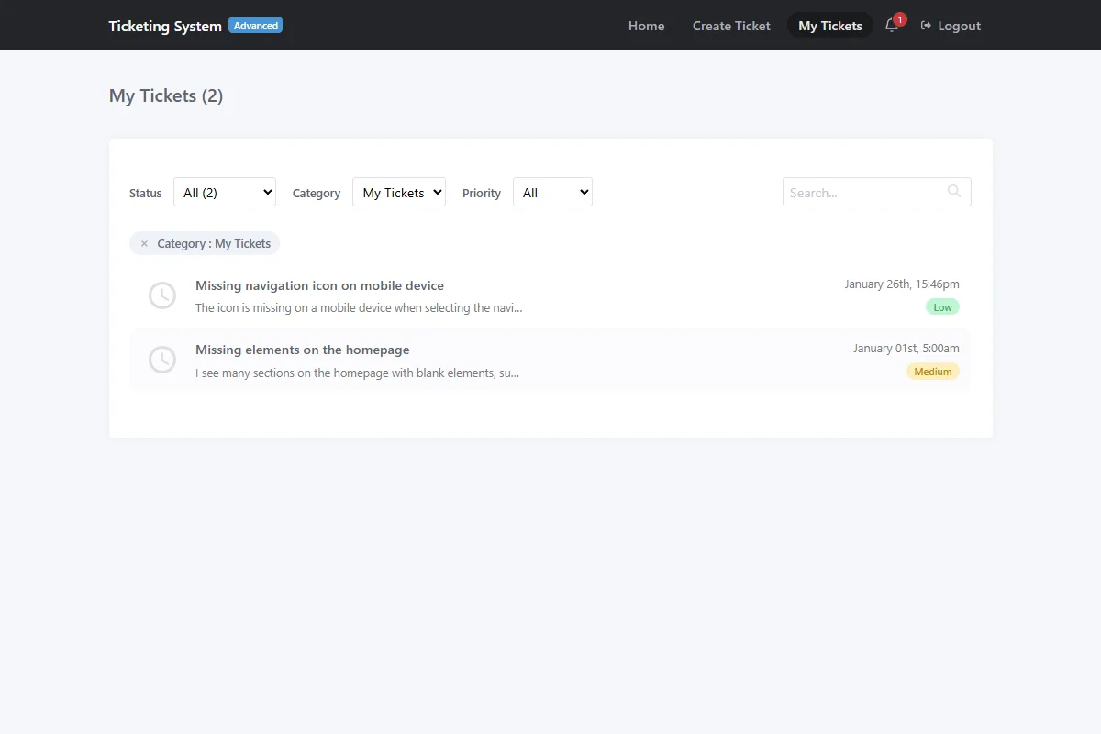Viewport: 1101px width, 734px height.
Task: Go to Home in navigation bar
Action: click(646, 26)
